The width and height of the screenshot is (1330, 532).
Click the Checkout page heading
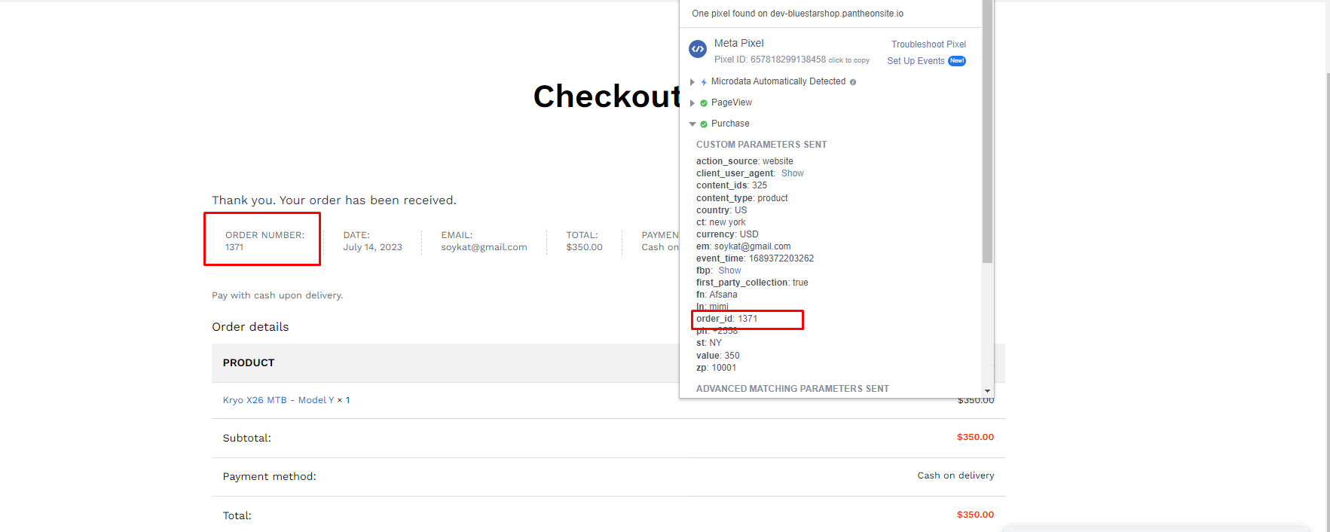(606, 96)
